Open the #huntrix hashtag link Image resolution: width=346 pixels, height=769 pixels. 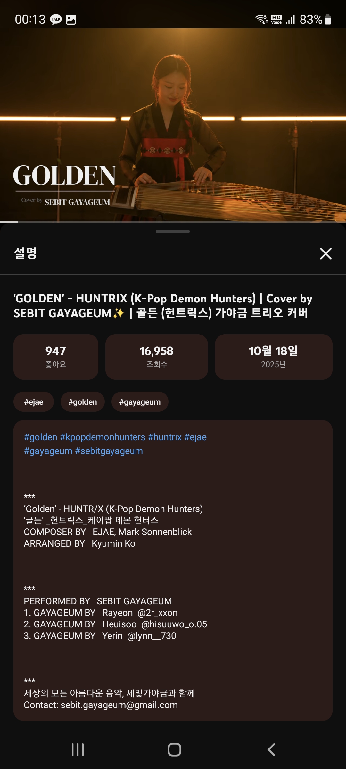pyautogui.click(x=165, y=437)
